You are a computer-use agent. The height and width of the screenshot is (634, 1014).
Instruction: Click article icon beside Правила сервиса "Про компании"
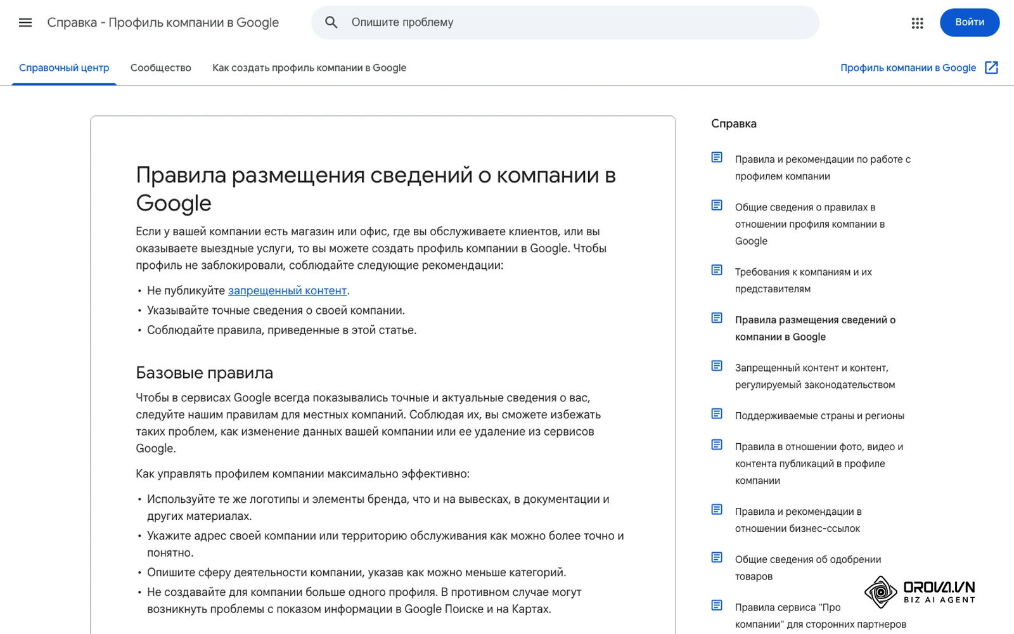(717, 605)
